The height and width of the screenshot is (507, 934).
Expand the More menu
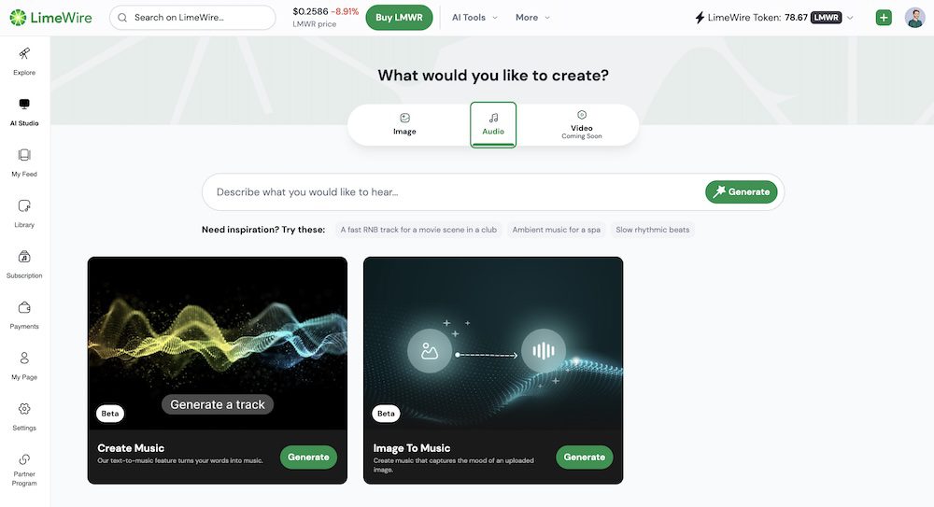tap(532, 18)
